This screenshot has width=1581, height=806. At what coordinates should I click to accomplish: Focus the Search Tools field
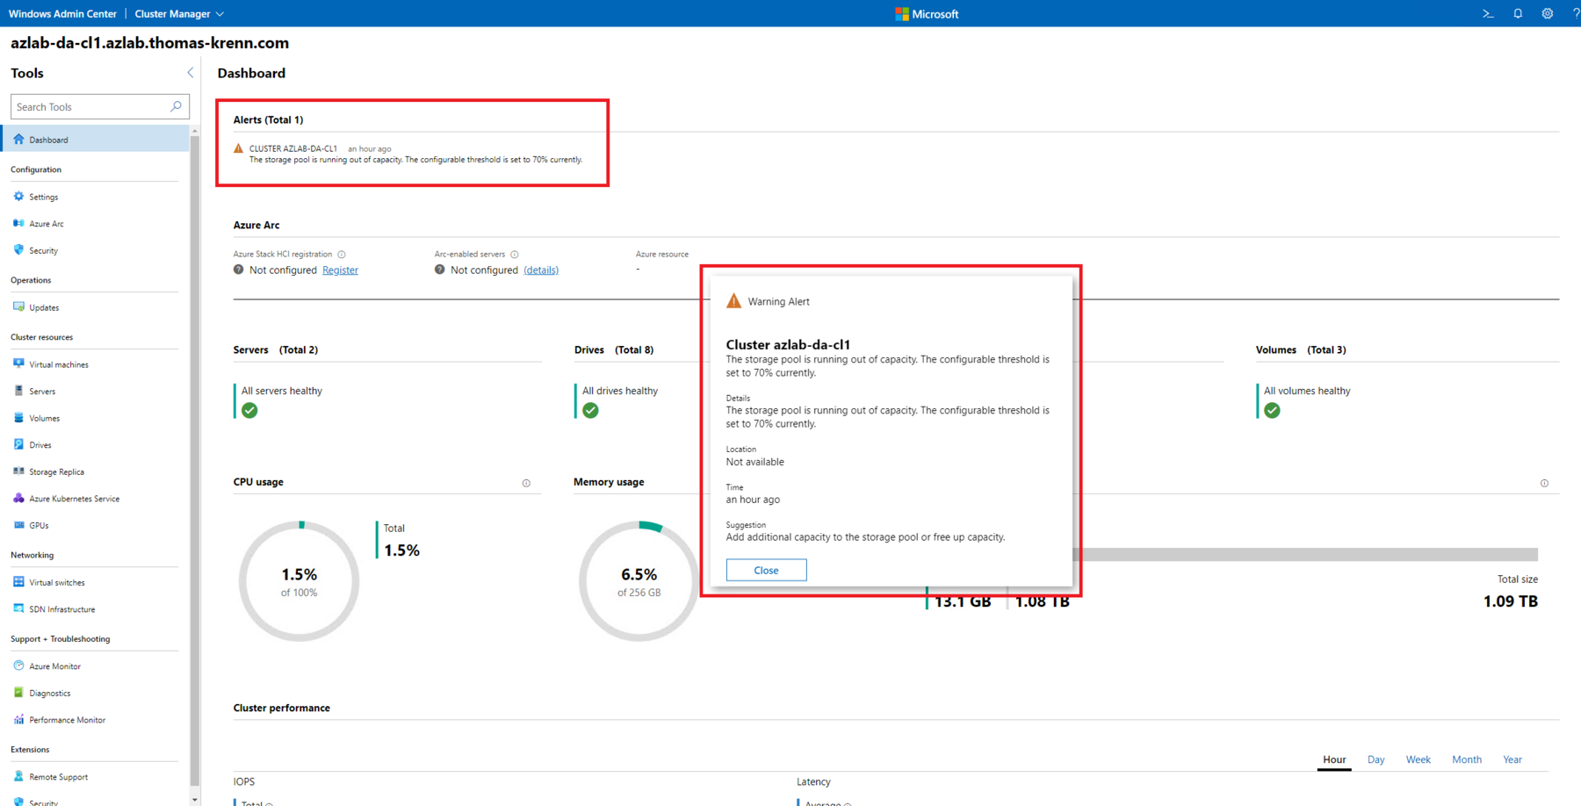pos(99,106)
